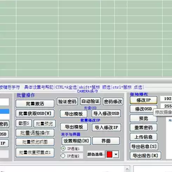Click 导出信息[S] button
Screen dimensions: 172x172
tap(144, 146)
